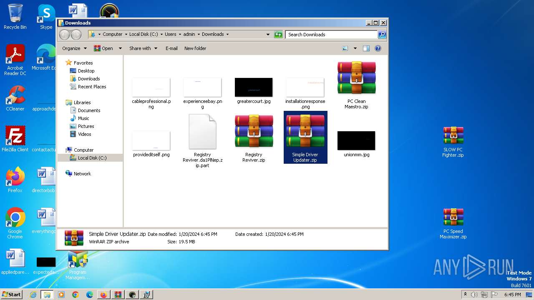The width and height of the screenshot is (534, 300).
Task: Open the appliedpare Word document on desktop
Action: [x=15, y=262]
